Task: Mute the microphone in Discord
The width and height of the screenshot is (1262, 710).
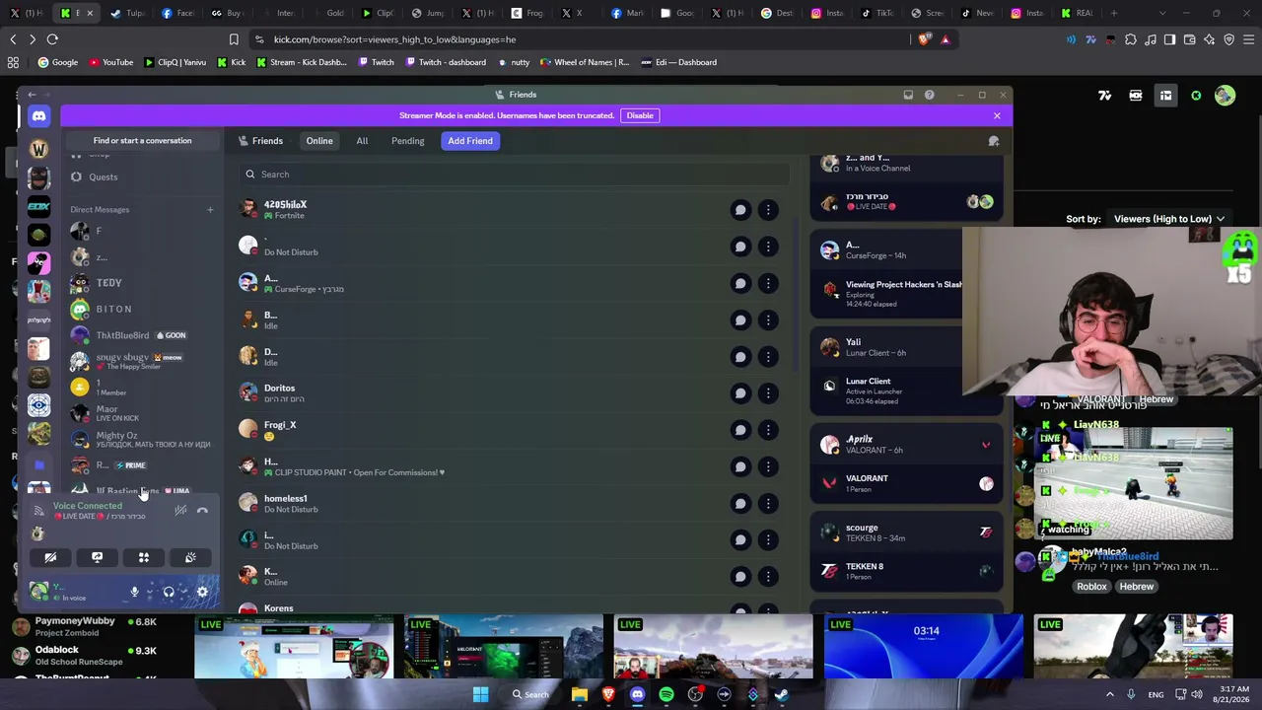Action: pos(134,592)
